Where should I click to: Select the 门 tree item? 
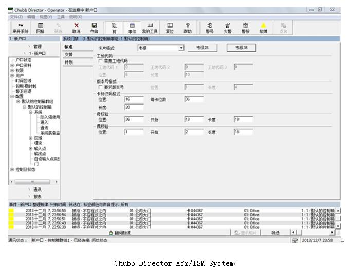click(36, 164)
